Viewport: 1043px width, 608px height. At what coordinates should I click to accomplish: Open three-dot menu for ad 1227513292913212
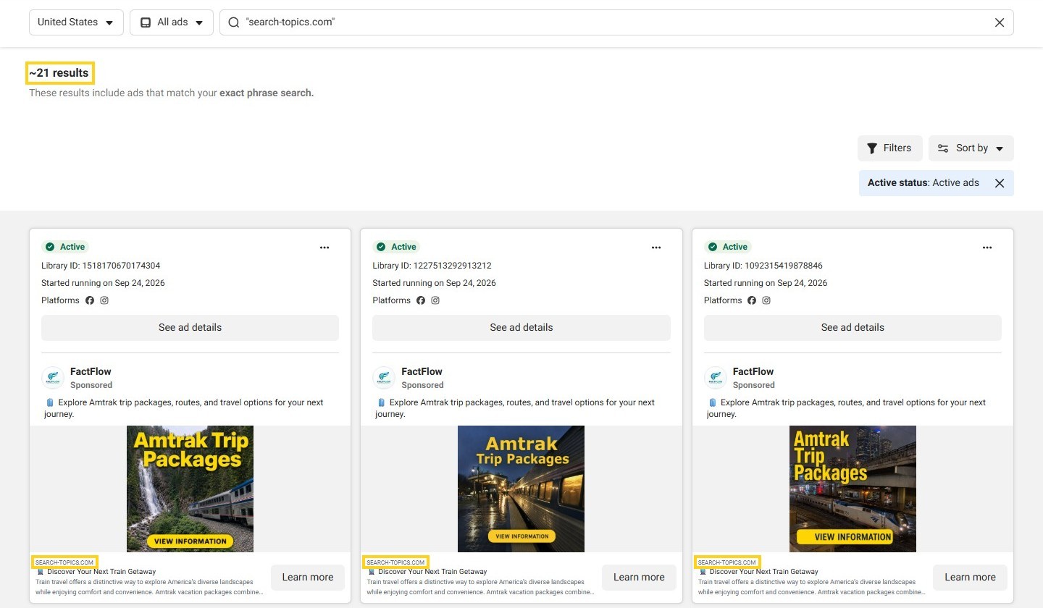(656, 248)
